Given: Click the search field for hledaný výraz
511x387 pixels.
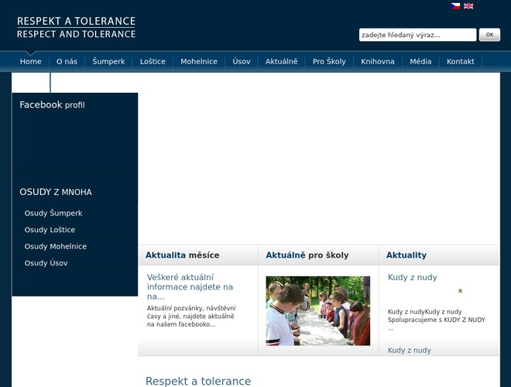Looking at the screenshot, I should (417, 35).
